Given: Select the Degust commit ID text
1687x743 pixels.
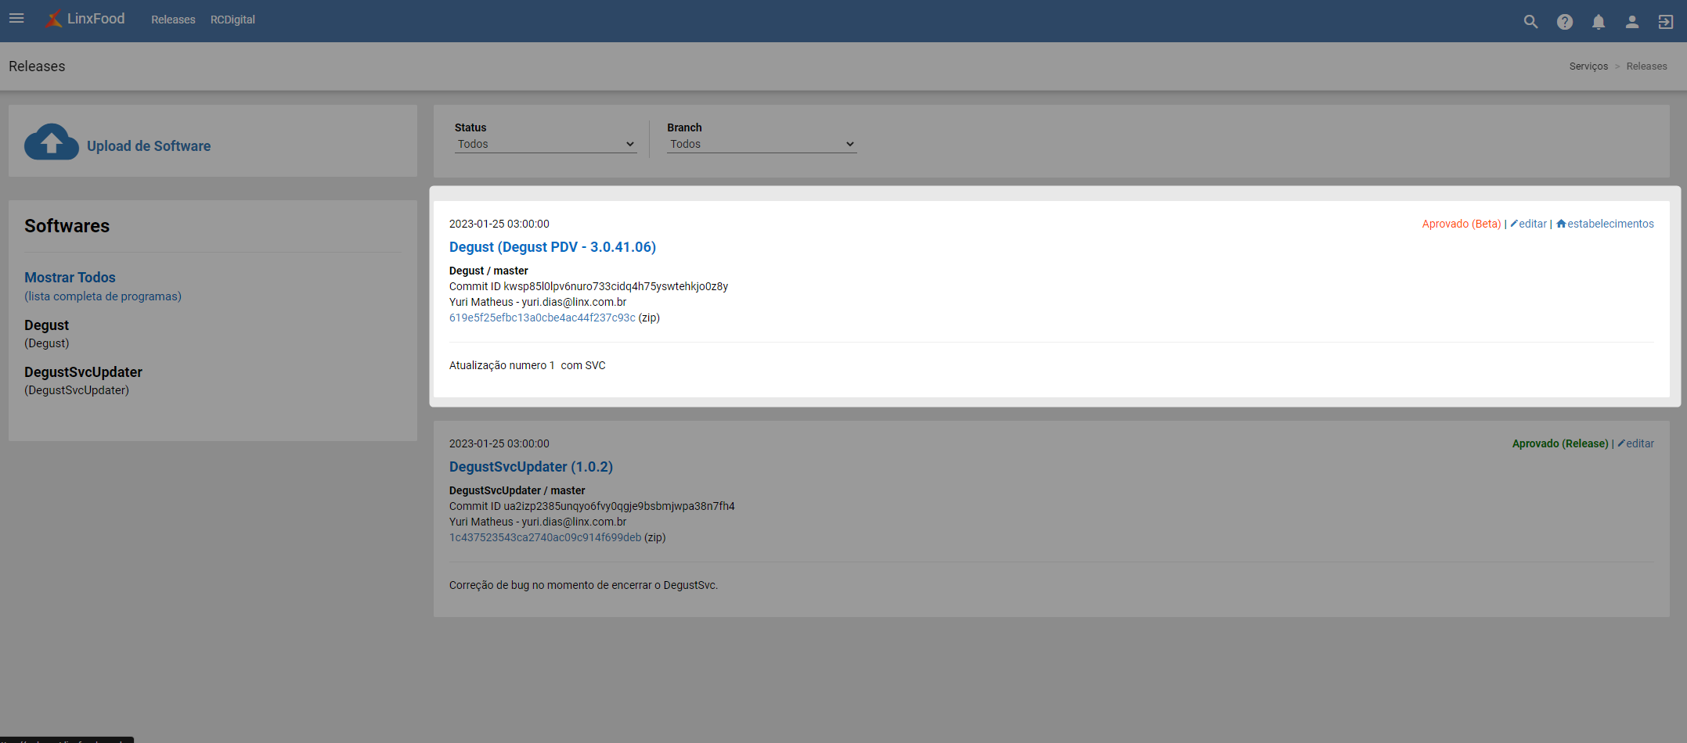Looking at the screenshot, I should coord(589,286).
